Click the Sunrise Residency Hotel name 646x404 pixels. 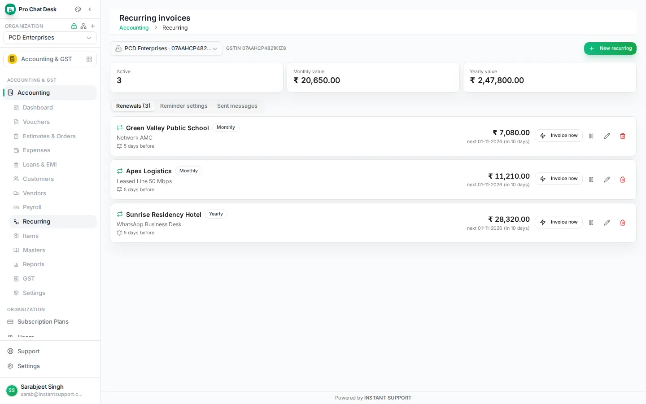tap(163, 215)
